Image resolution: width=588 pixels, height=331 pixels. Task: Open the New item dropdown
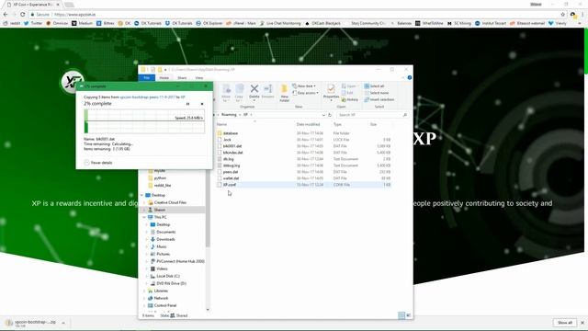point(304,86)
